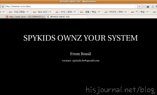Print the page using the printer icon
This screenshot has height=95, width=157.
pos(148,7)
